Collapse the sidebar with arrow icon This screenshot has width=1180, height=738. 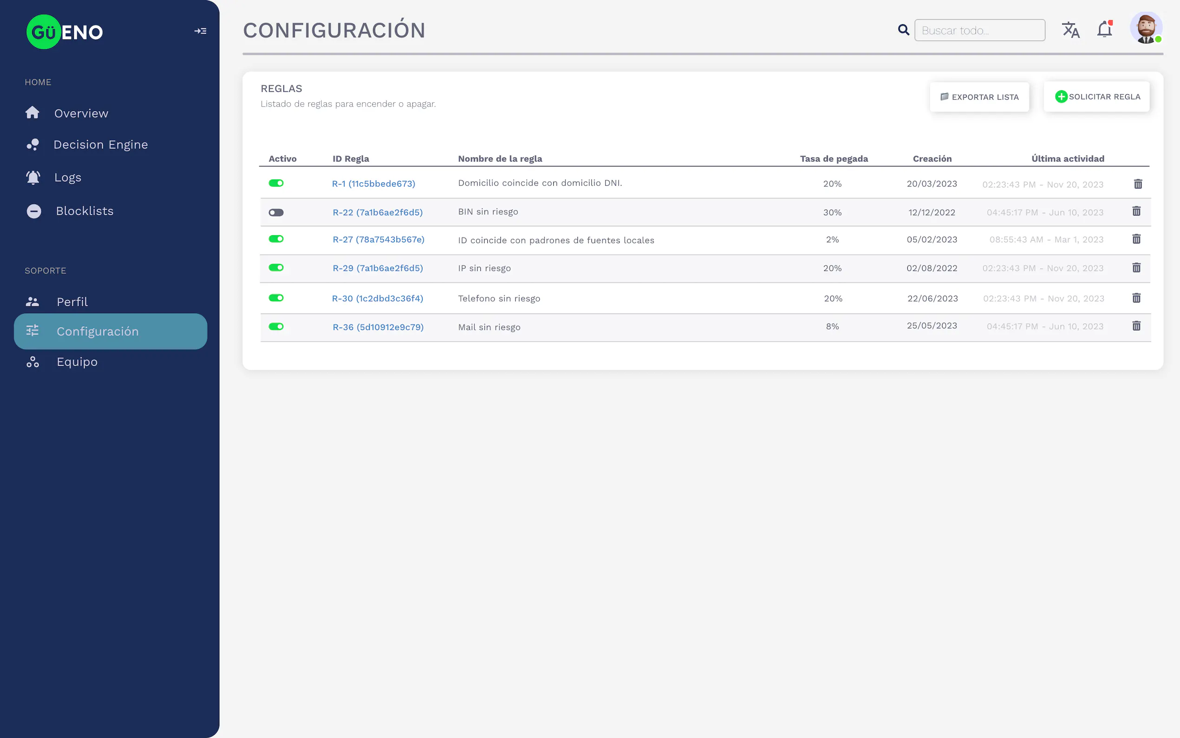[200, 31]
